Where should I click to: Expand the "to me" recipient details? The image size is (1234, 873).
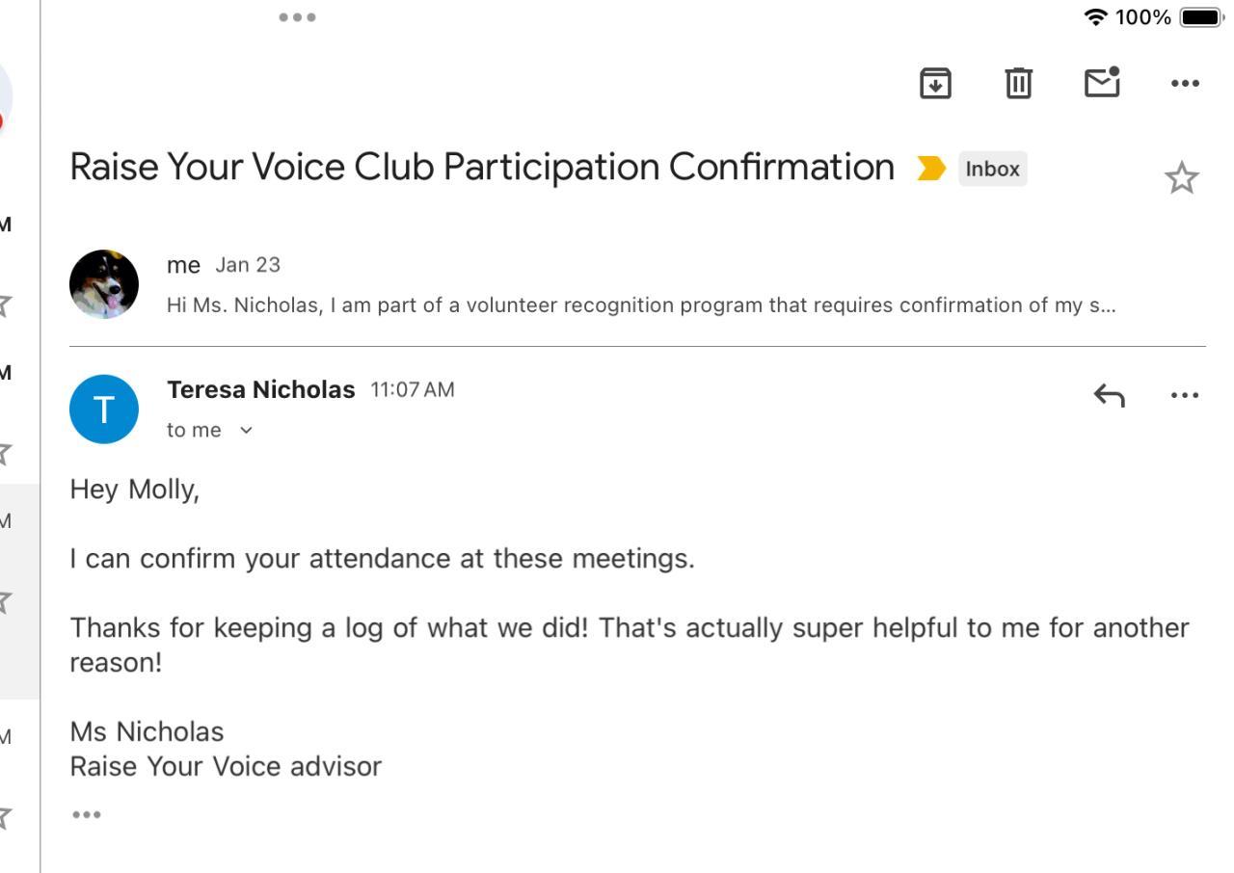(246, 431)
